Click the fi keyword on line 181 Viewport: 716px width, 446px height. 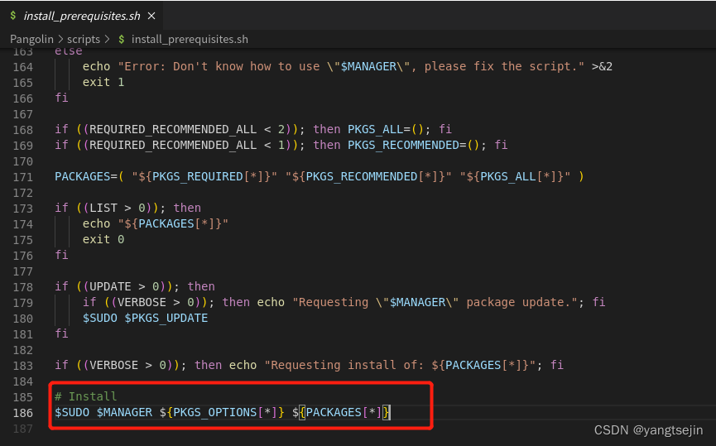click(x=61, y=333)
